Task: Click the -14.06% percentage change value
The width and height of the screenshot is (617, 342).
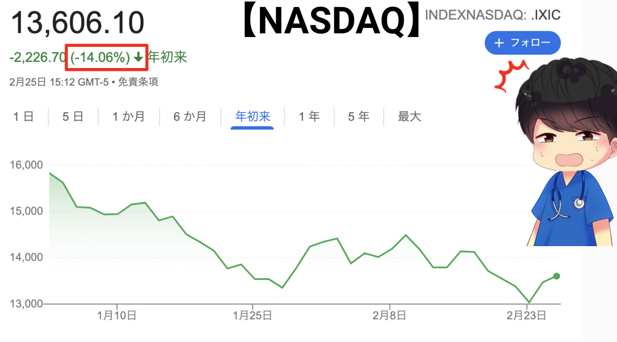Action: click(100, 57)
